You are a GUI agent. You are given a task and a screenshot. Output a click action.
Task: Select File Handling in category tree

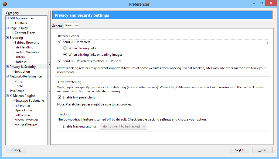[x=24, y=47]
